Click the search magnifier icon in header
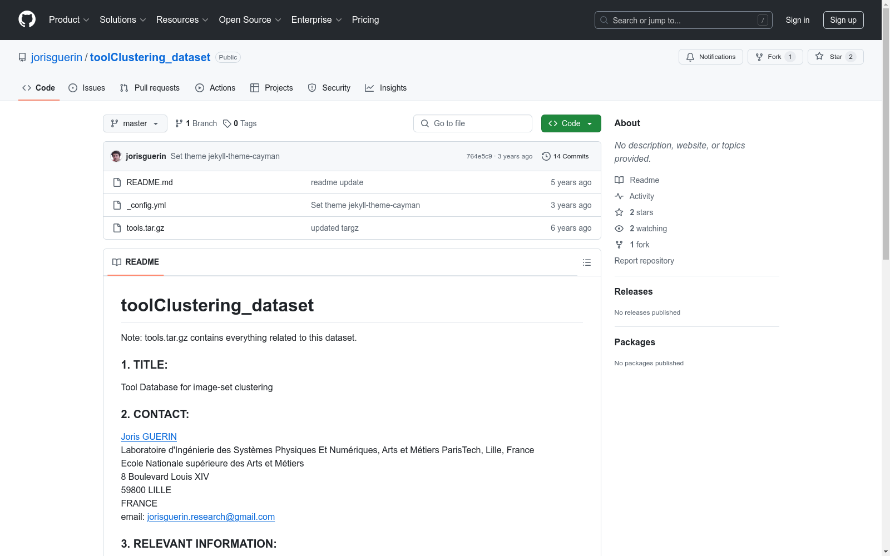The image size is (890, 556). coord(604,20)
